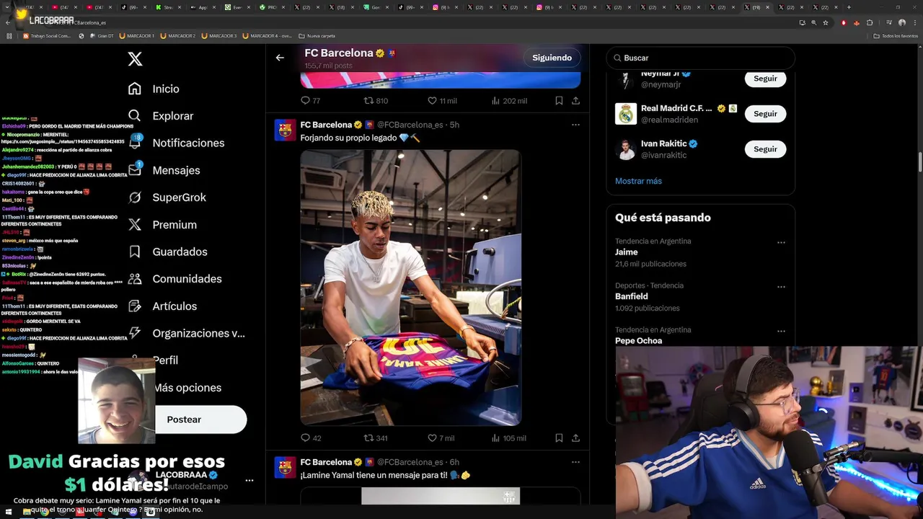Open a new browser tab with plus
Screen dimensions: 923x519
click(849, 7)
